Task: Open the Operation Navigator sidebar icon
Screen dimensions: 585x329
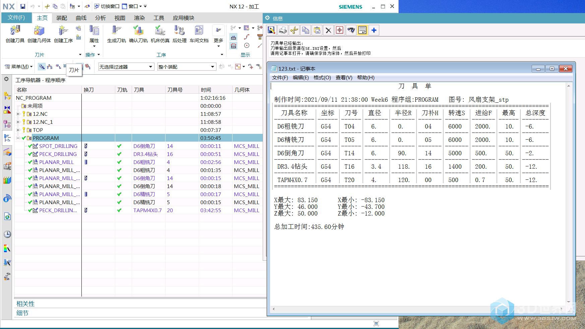Action: point(7,138)
